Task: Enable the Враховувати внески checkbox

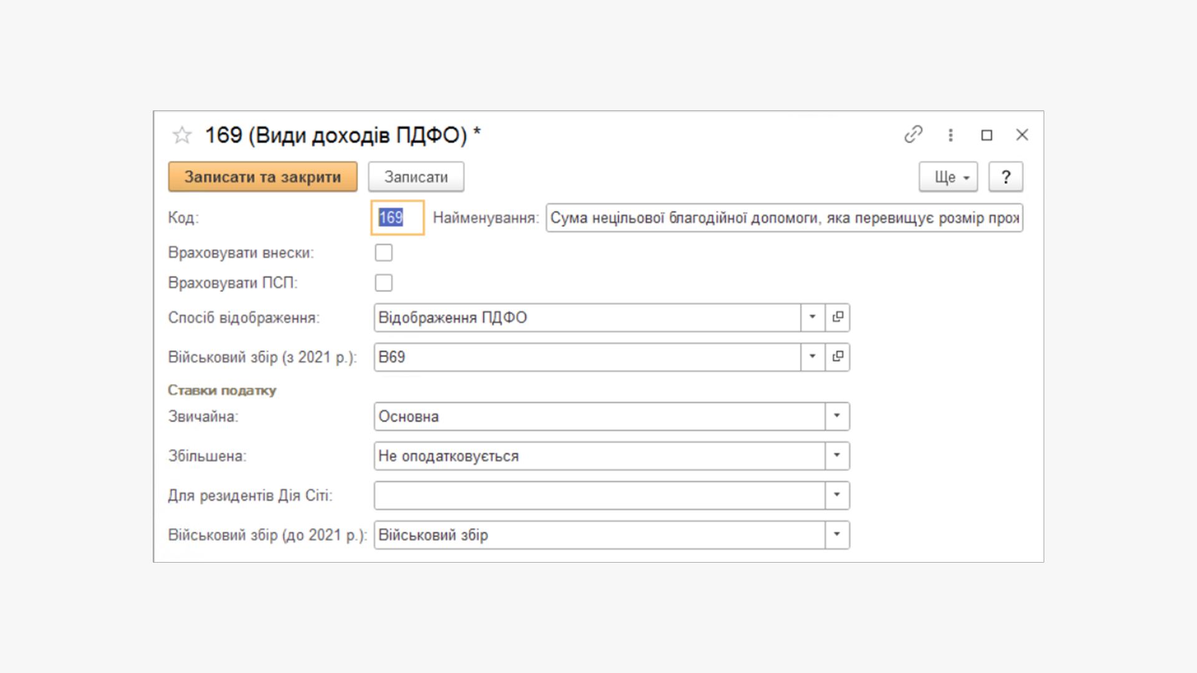Action: tap(383, 252)
